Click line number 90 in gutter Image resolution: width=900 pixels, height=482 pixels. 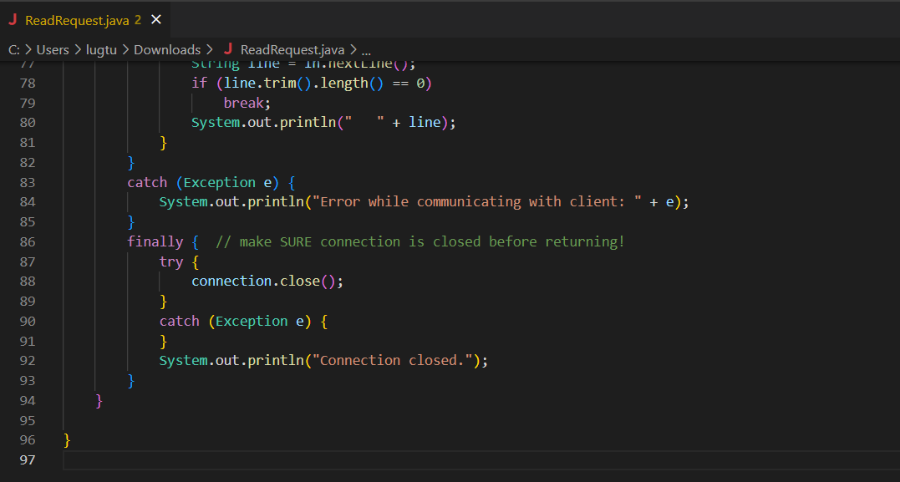tap(28, 321)
